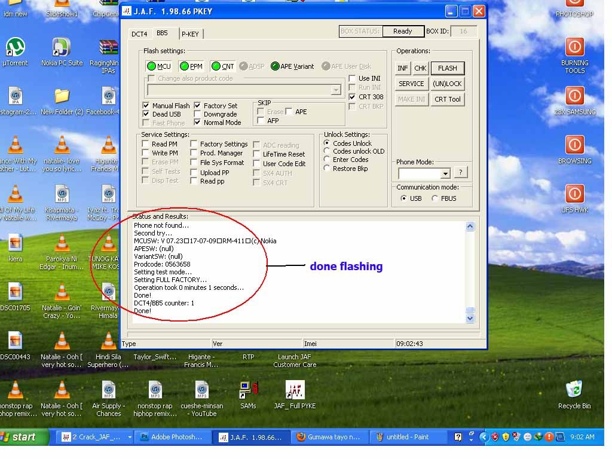
Task: Open the Recycle Bin icon
Action: pos(574,390)
